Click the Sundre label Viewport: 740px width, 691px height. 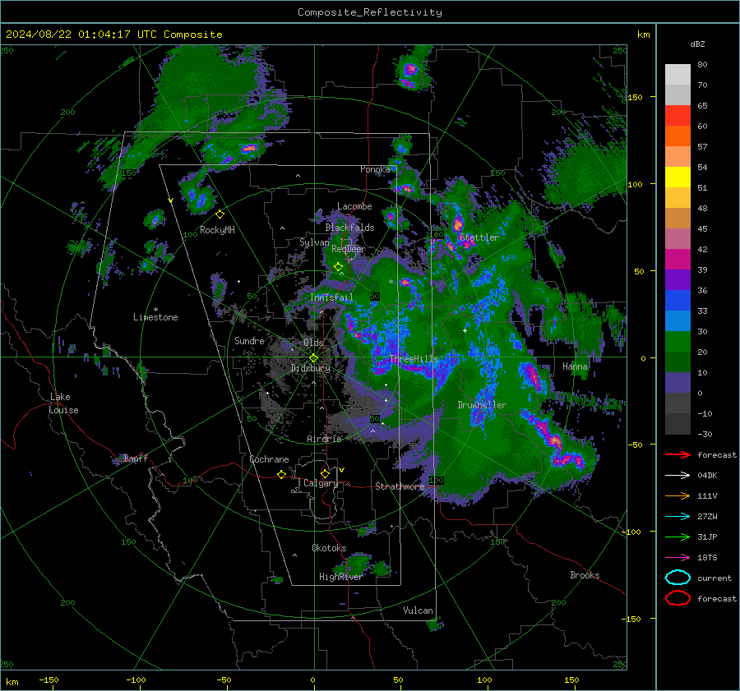coord(249,340)
